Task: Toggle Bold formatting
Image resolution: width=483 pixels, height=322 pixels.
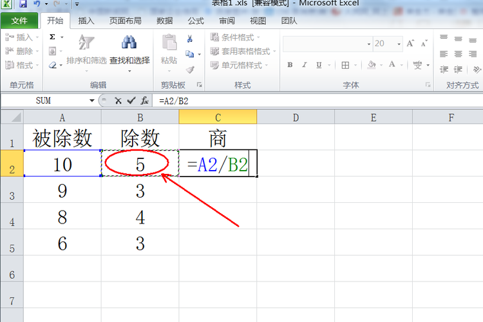Action: [x=290, y=65]
